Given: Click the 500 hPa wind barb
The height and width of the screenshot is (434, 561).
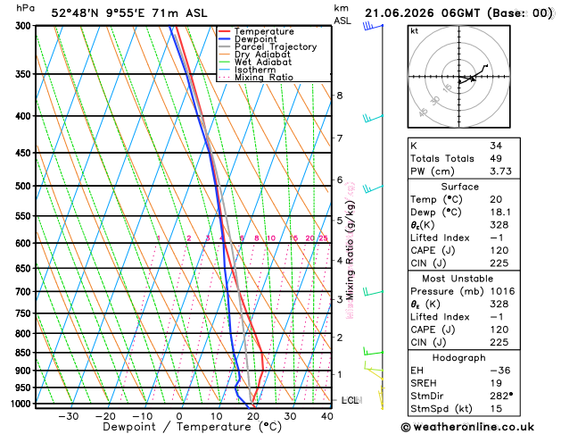Looking at the screenshot, I should (373, 188).
